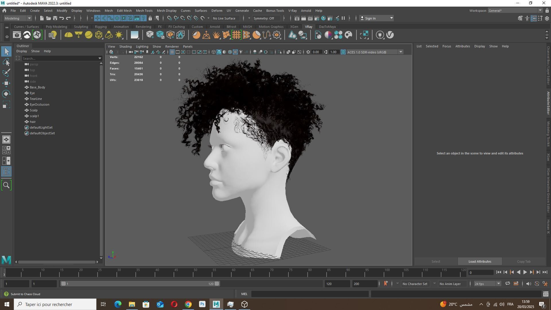The width and height of the screenshot is (551, 310).
Task: Click the MEL command line input
Action: pos(310,294)
